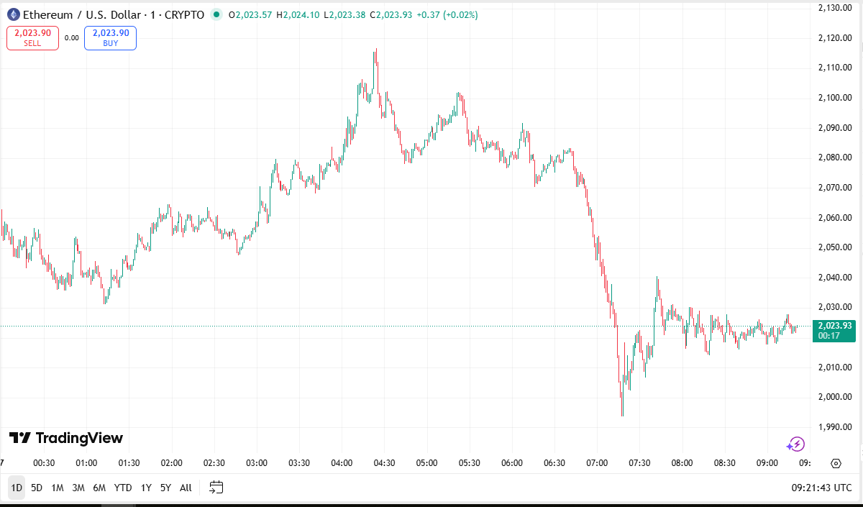
Task: Open the date range calendar icon
Action: pyautogui.click(x=216, y=488)
